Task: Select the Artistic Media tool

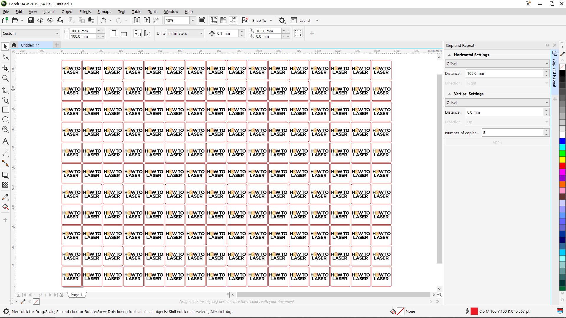Action: pos(5,100)
